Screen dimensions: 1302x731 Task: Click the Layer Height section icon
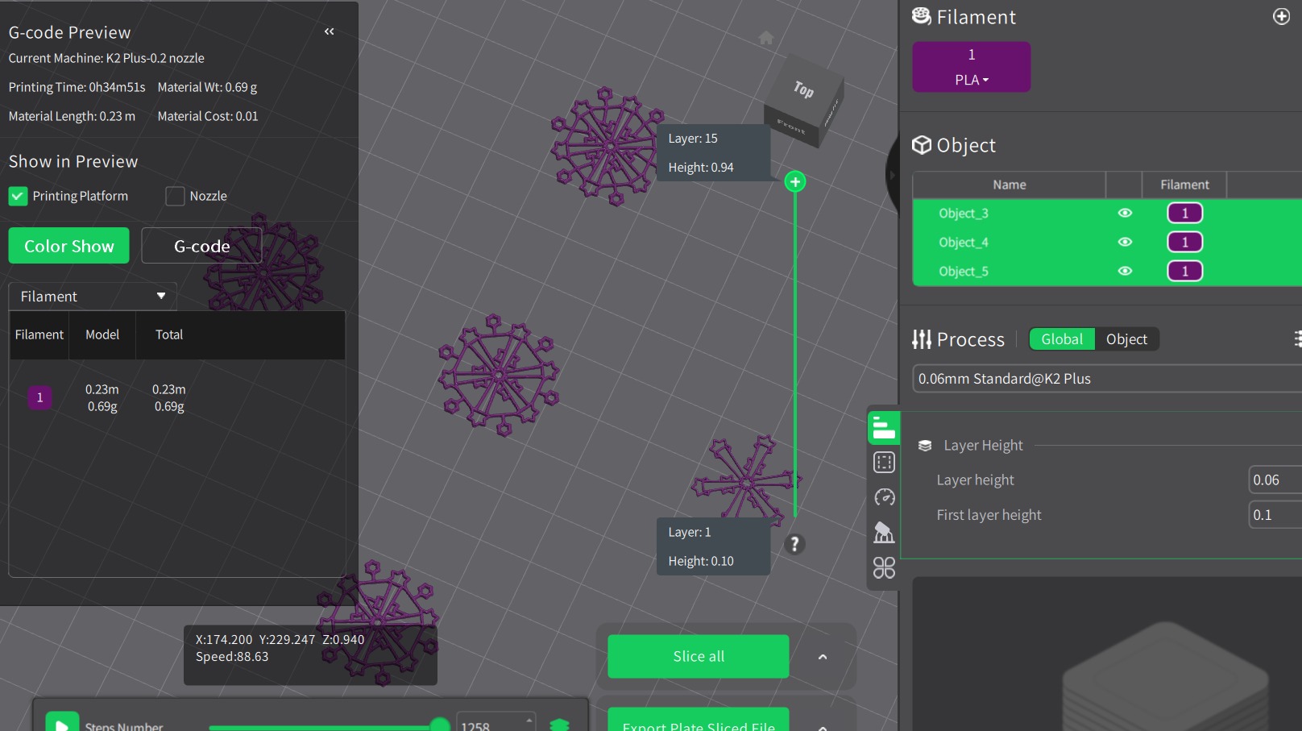click(x=925, y=446)
